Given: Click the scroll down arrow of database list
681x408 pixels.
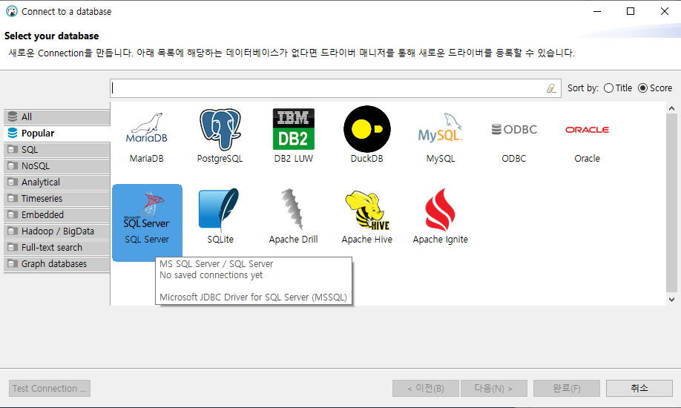Looking at the screenshot, I should (x=671, y=300).
